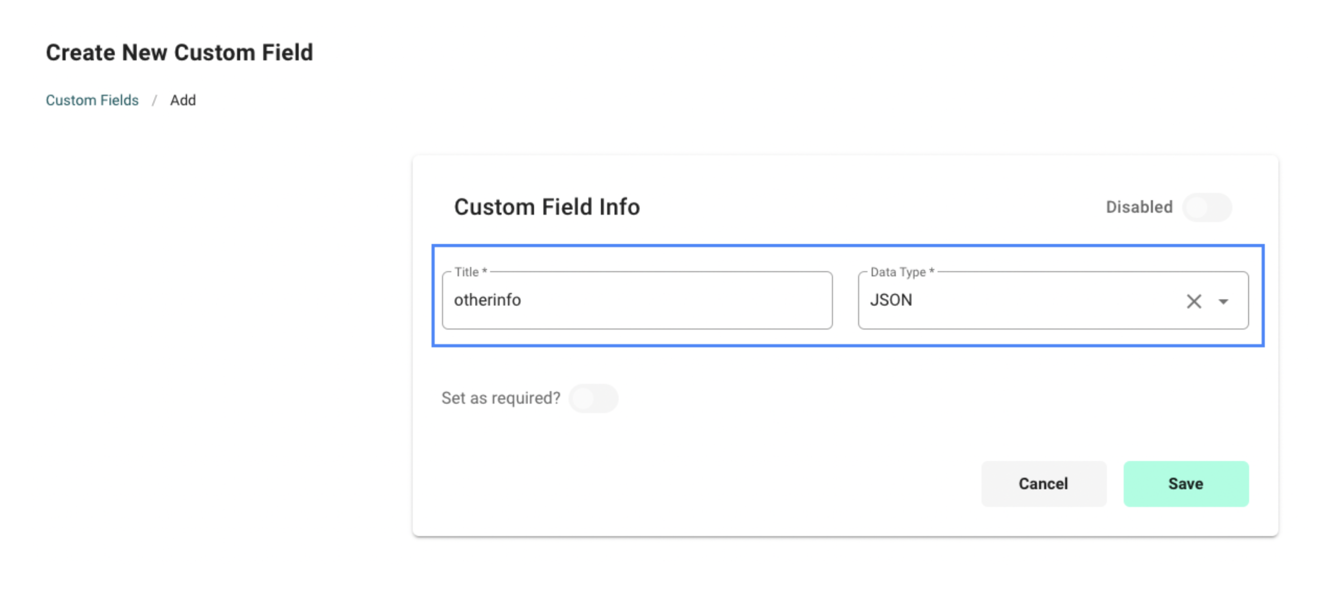Click the Custom Field Info heading
Viewport: 1342px width, 615px height.
pos(547,206)
